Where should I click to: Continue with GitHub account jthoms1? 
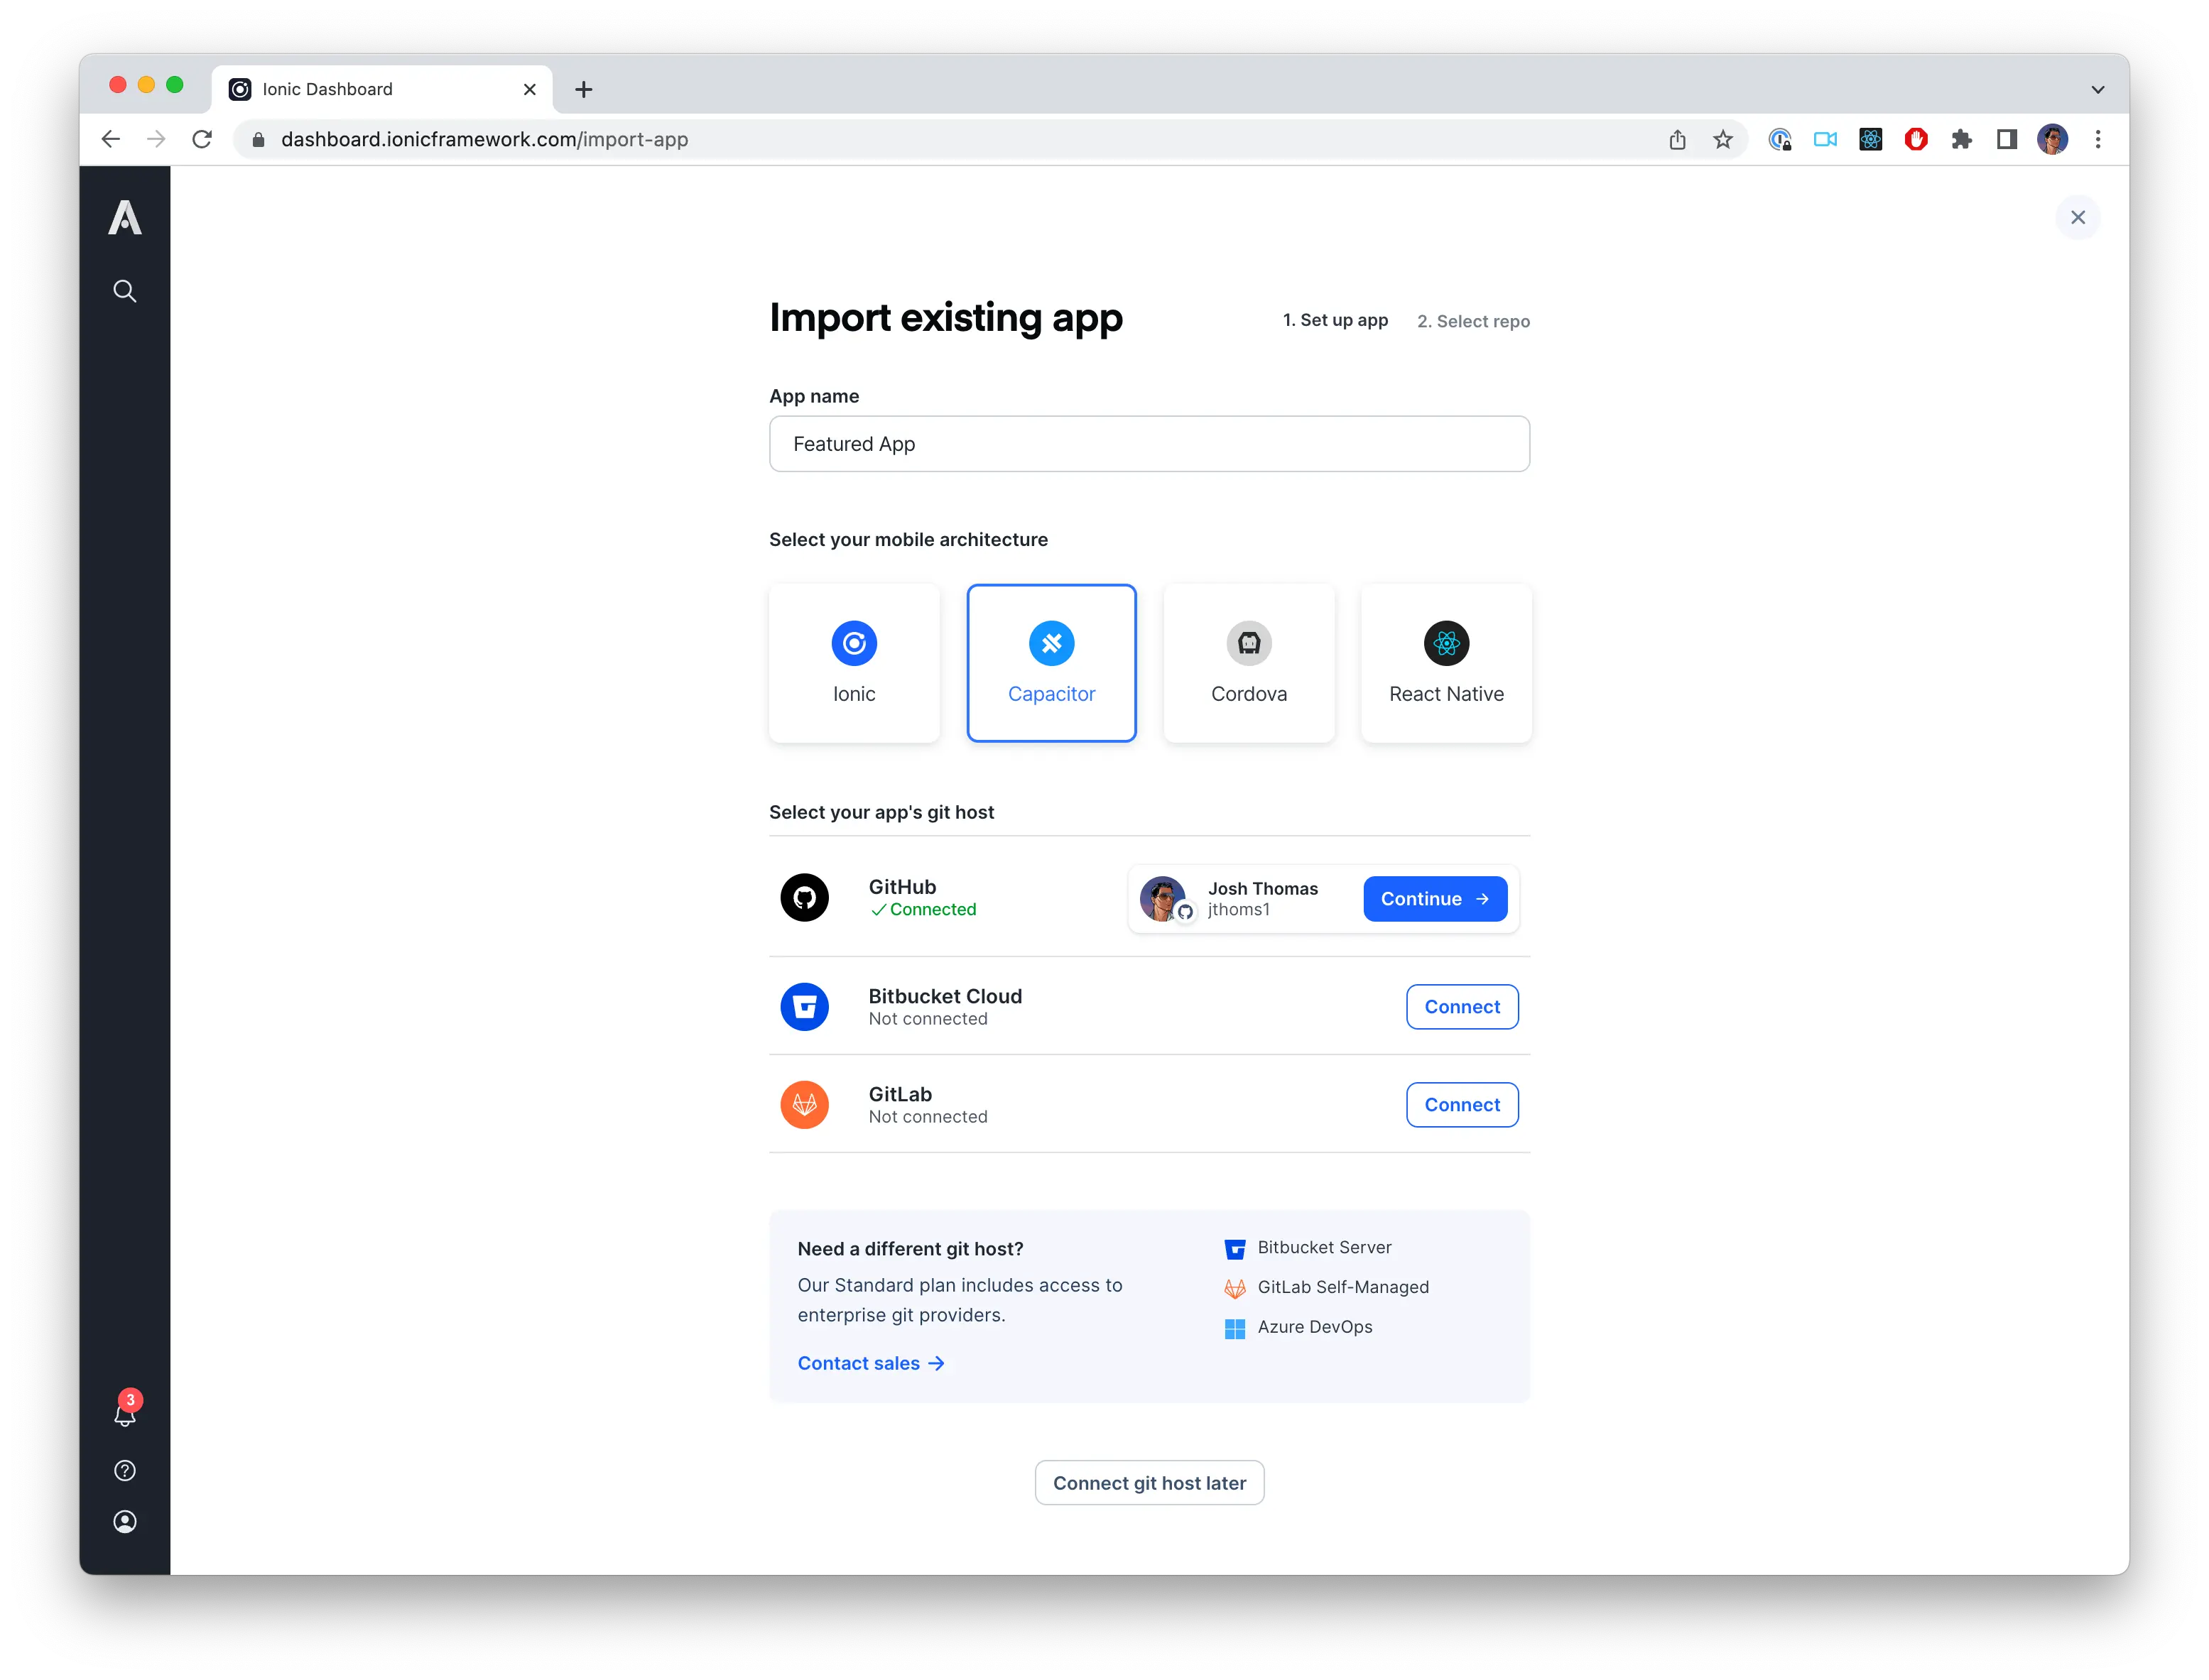tap(1433, 898)
